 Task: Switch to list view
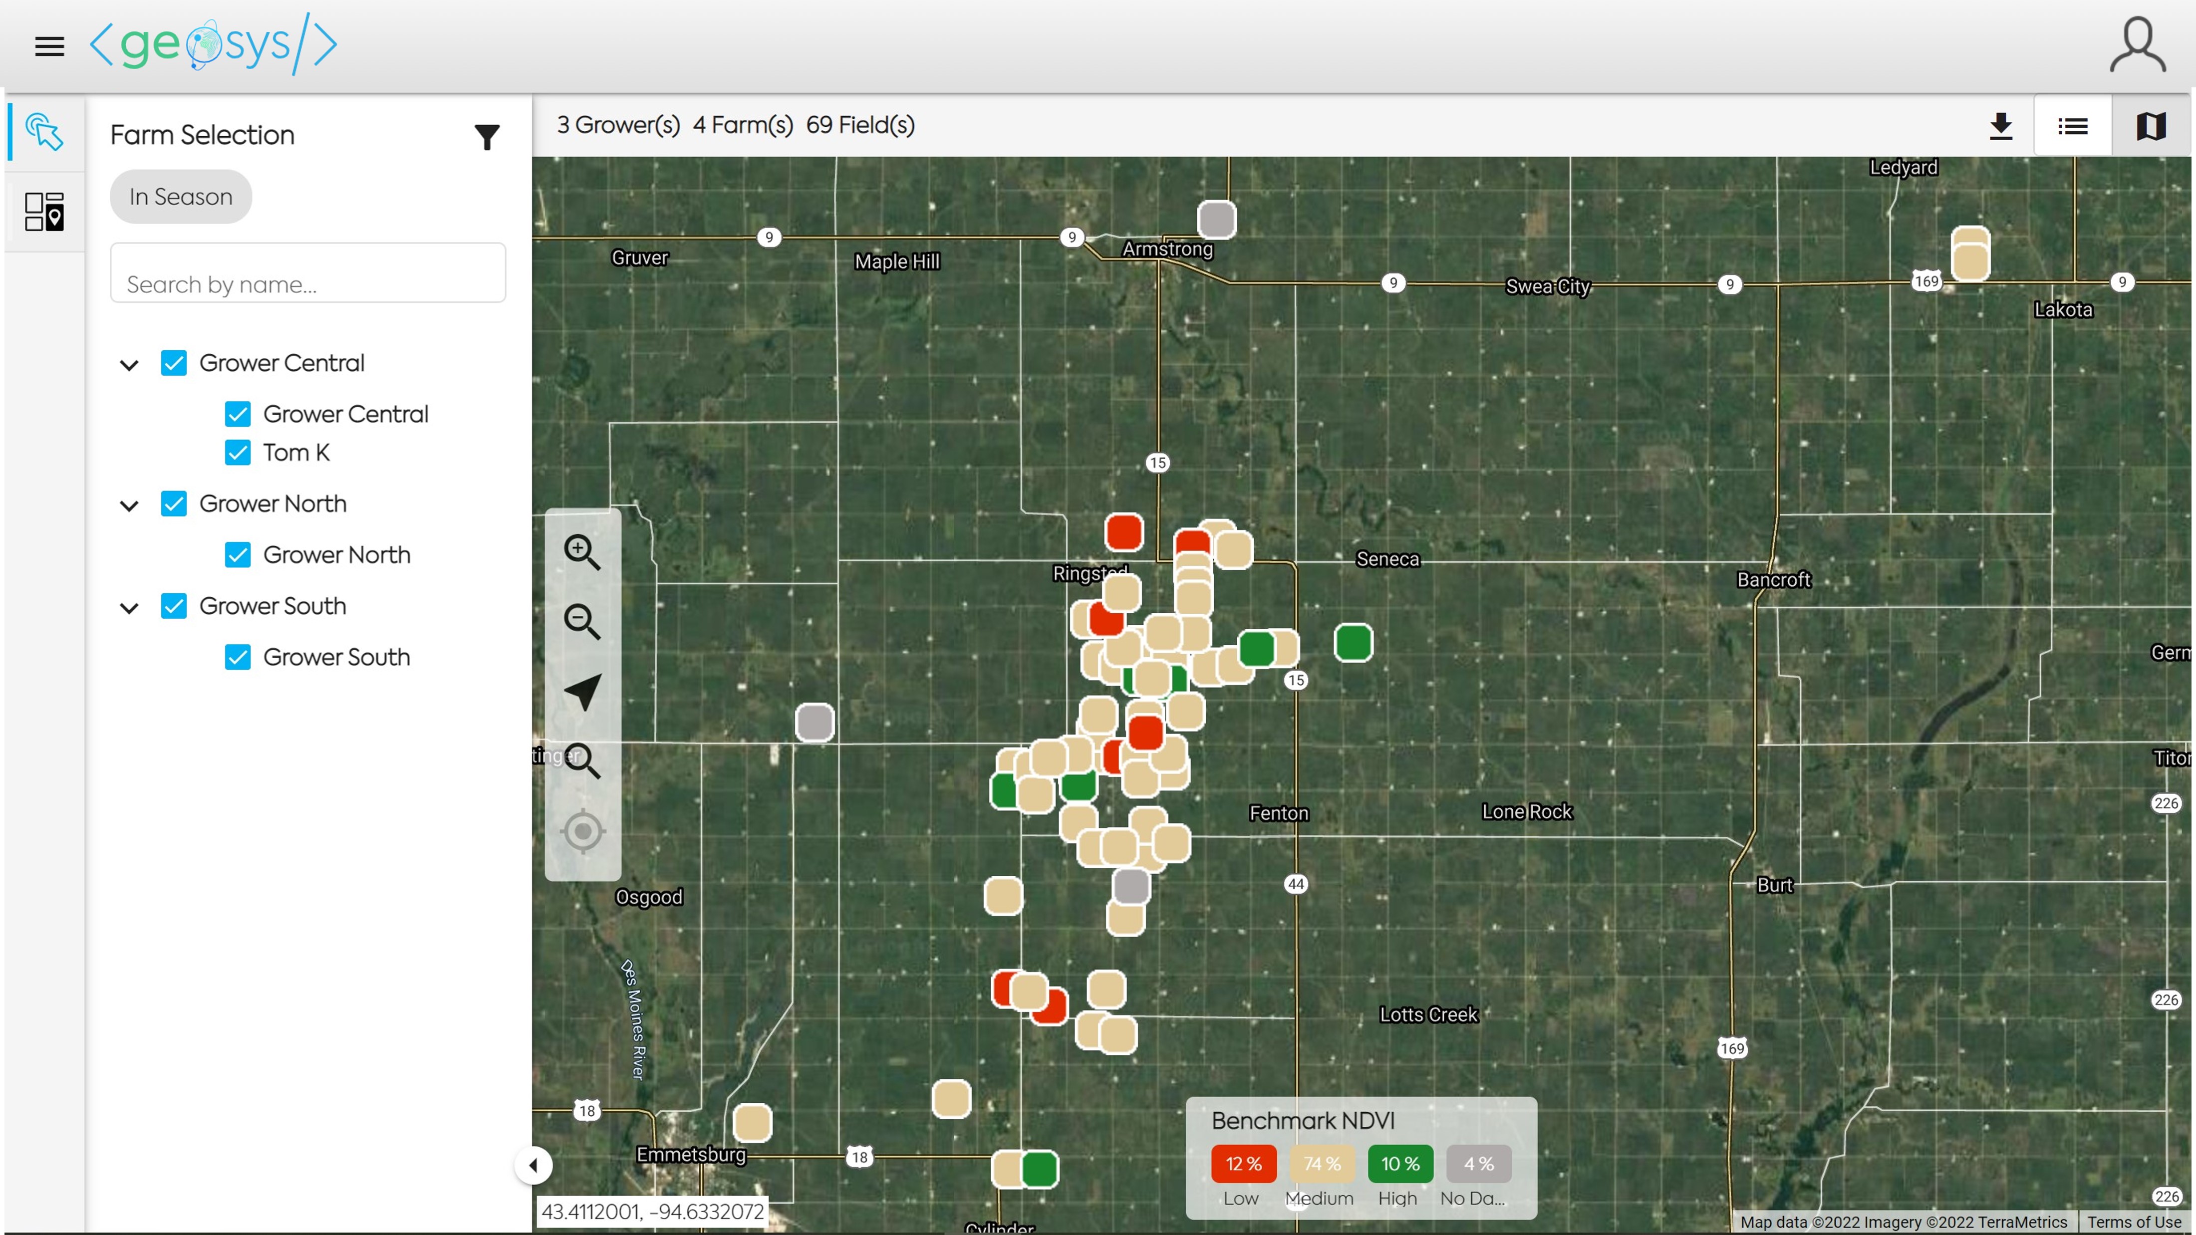pos(2072,126)
